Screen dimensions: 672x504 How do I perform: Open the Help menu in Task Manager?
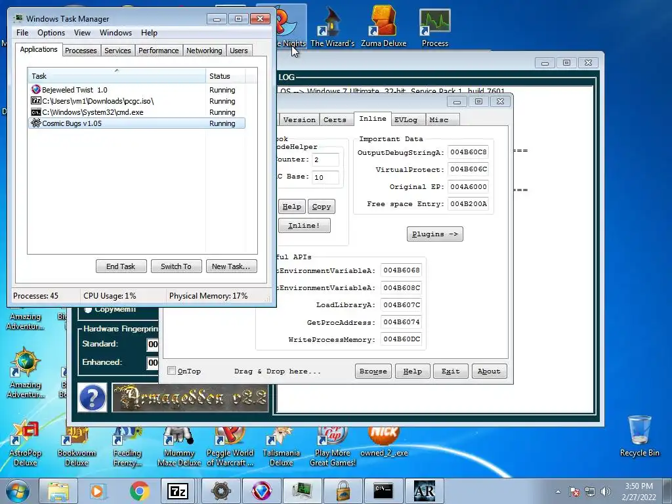tap(149, 33)
